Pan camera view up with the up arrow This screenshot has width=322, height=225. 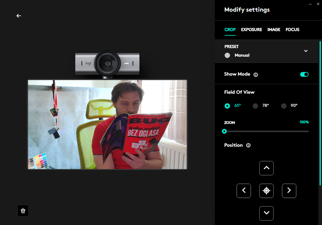click(266, 168)
